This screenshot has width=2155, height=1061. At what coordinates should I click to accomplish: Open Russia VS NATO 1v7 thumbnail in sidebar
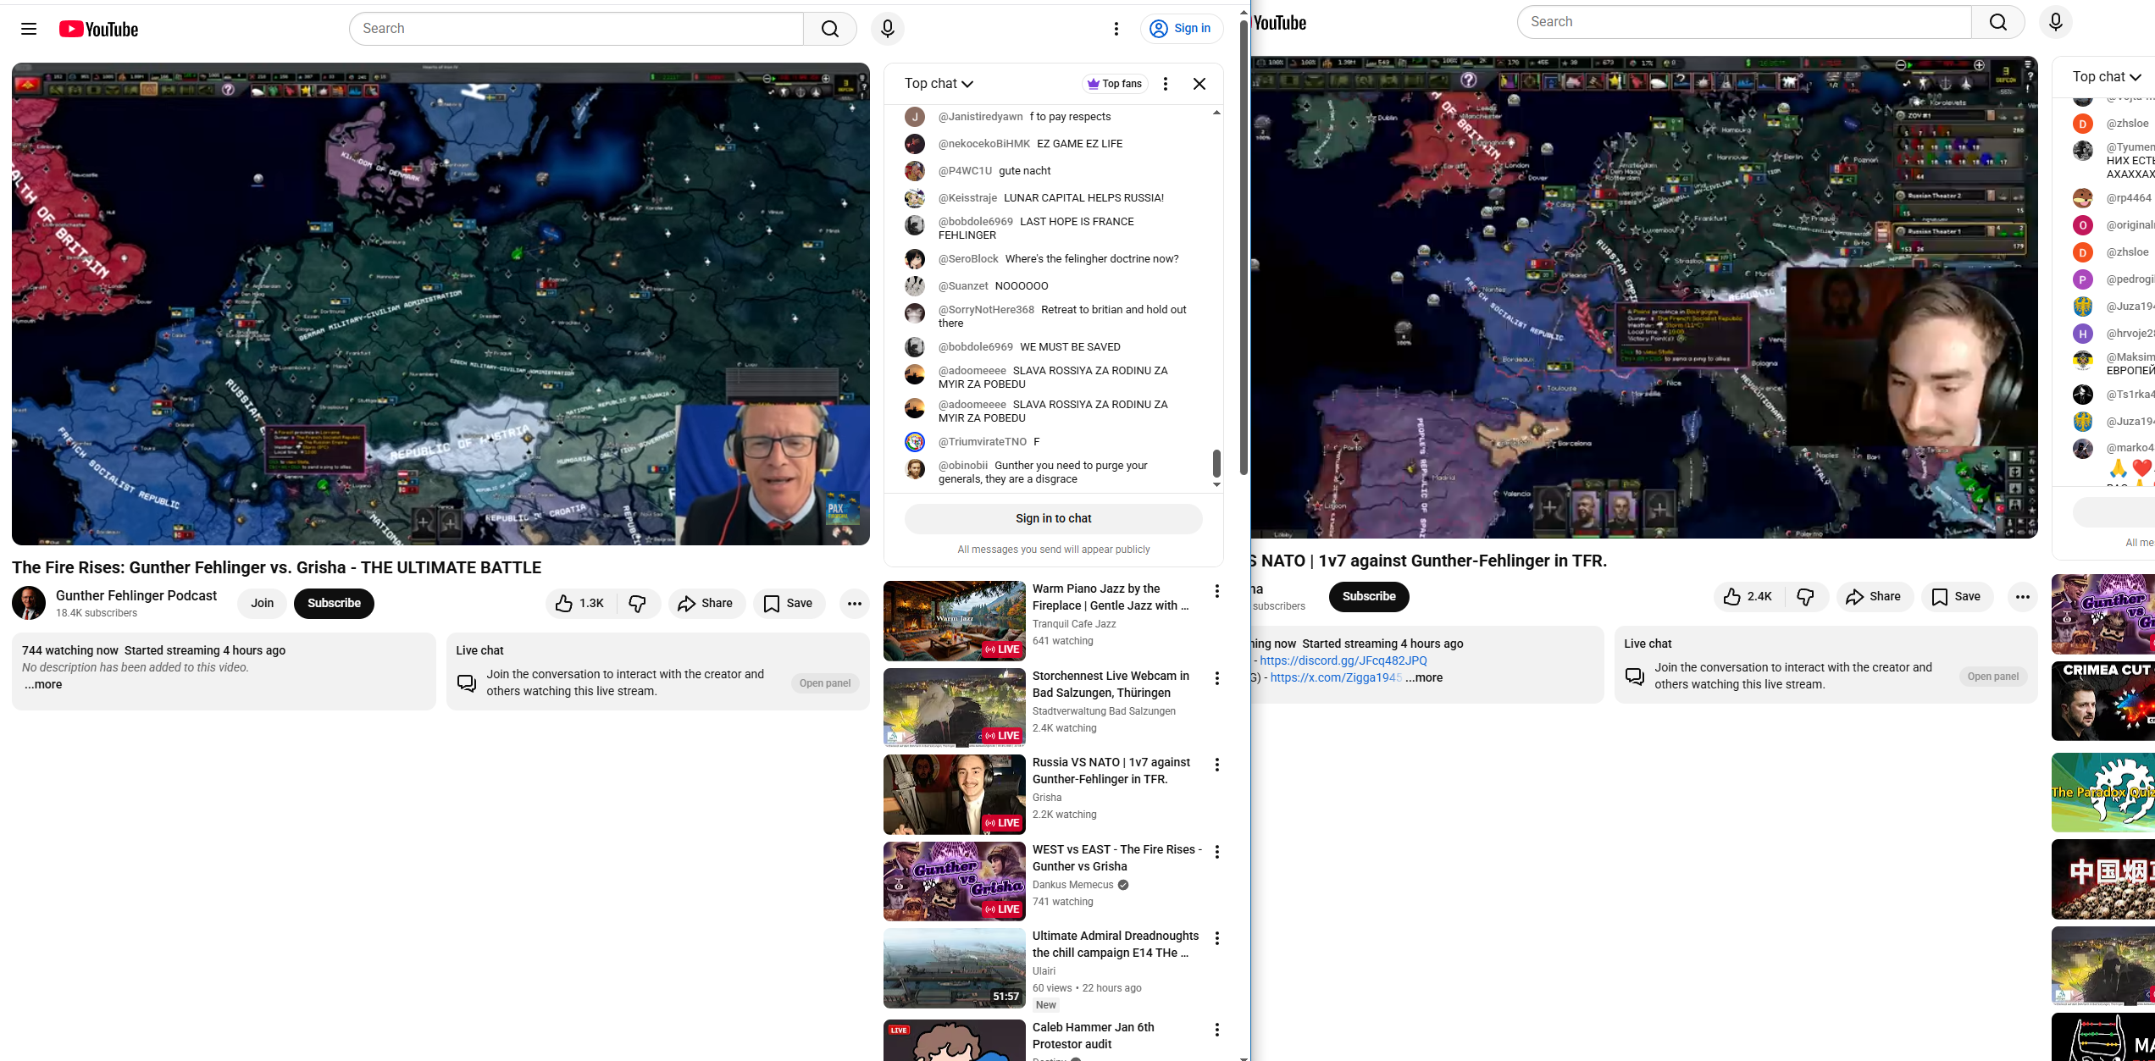click(x=954, y=794)
